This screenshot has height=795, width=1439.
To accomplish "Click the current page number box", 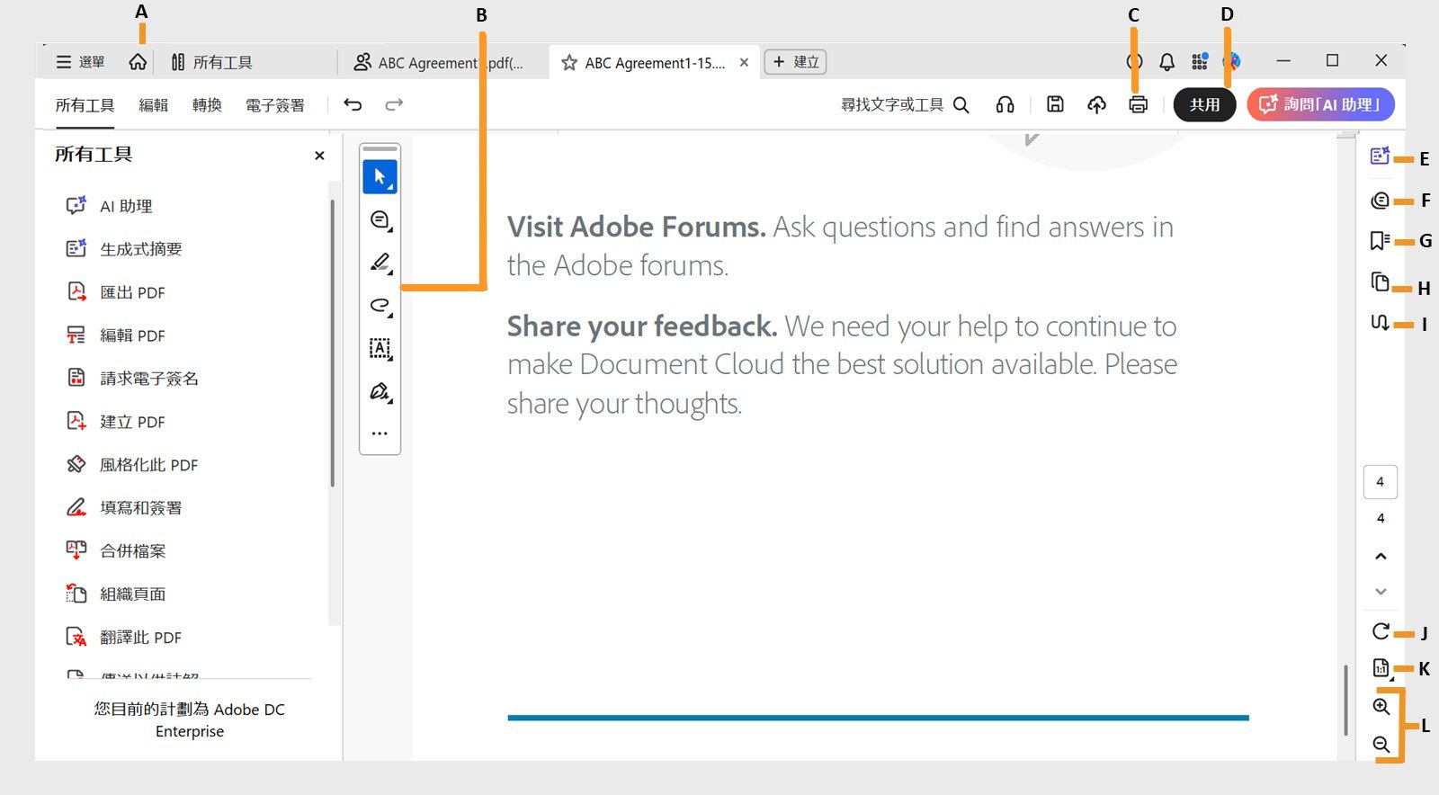I will point(1381,482).
